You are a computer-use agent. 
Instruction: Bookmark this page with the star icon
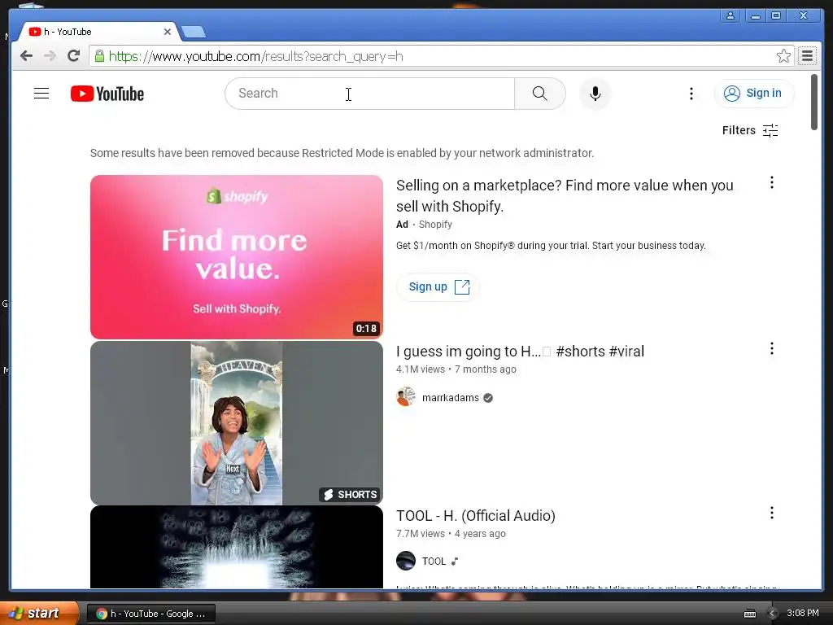coord(783,56)
